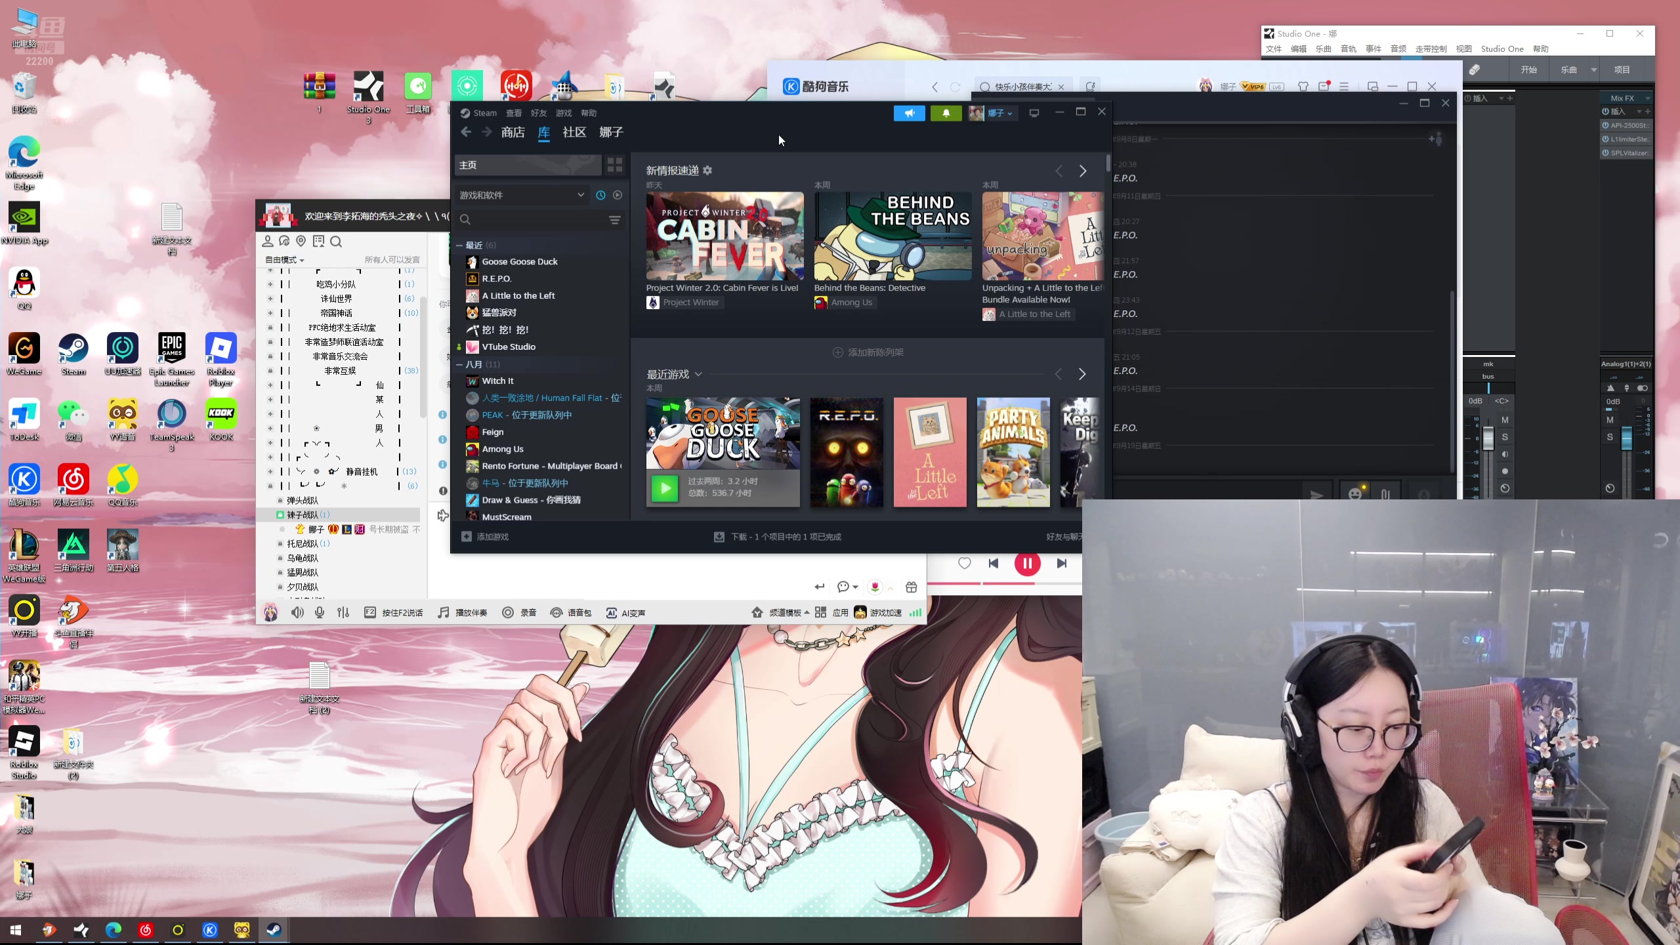The height and width of the screenshot is (945, 1680).
Task: Click the search icon in YY channel header
Action: 336,241
